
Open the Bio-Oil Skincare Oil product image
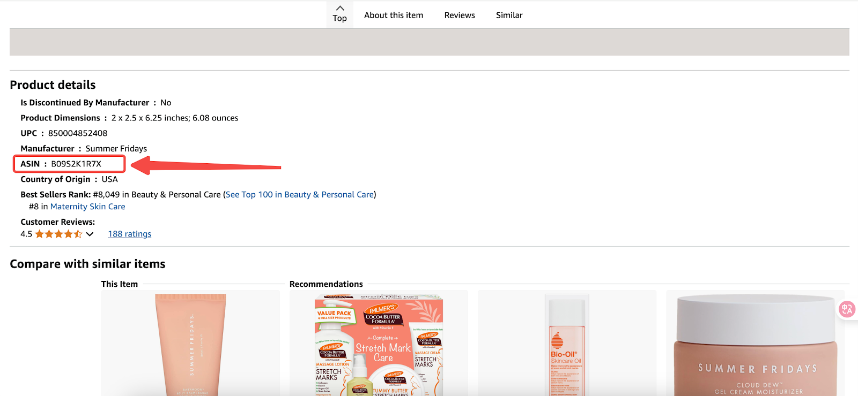[x=567, y=344]
